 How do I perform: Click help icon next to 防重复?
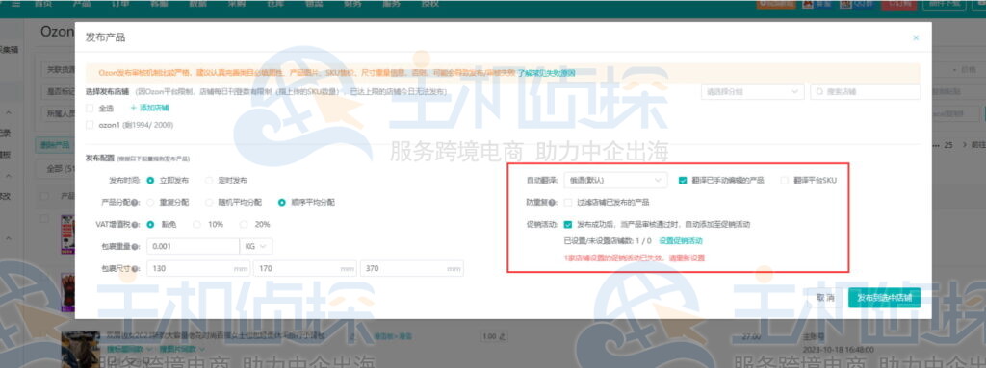(552, 202)
